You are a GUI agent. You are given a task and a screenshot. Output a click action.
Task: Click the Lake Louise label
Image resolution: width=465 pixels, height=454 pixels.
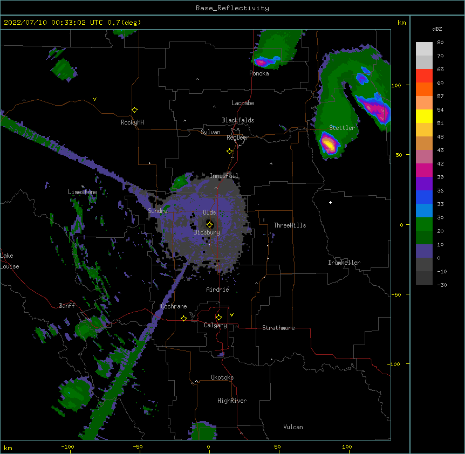pos(9,261)
